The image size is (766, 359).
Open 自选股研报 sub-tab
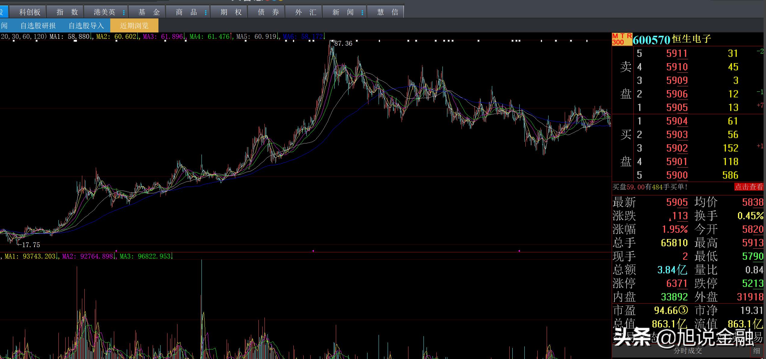[38, 26]
